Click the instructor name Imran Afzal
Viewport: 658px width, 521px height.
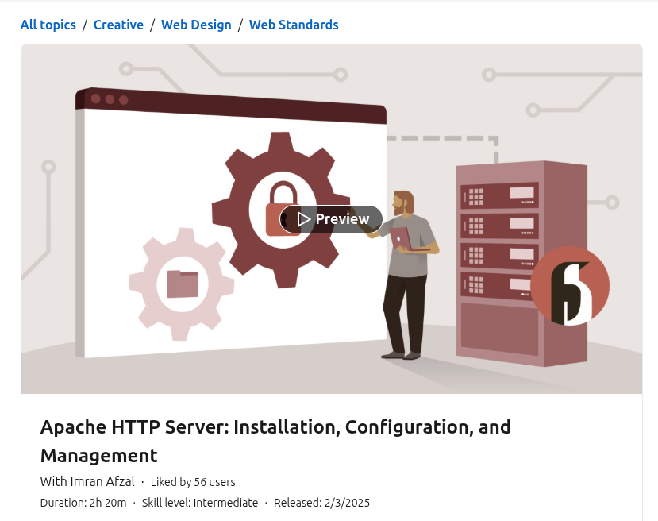pyautogui.click(x=102, y=481)
